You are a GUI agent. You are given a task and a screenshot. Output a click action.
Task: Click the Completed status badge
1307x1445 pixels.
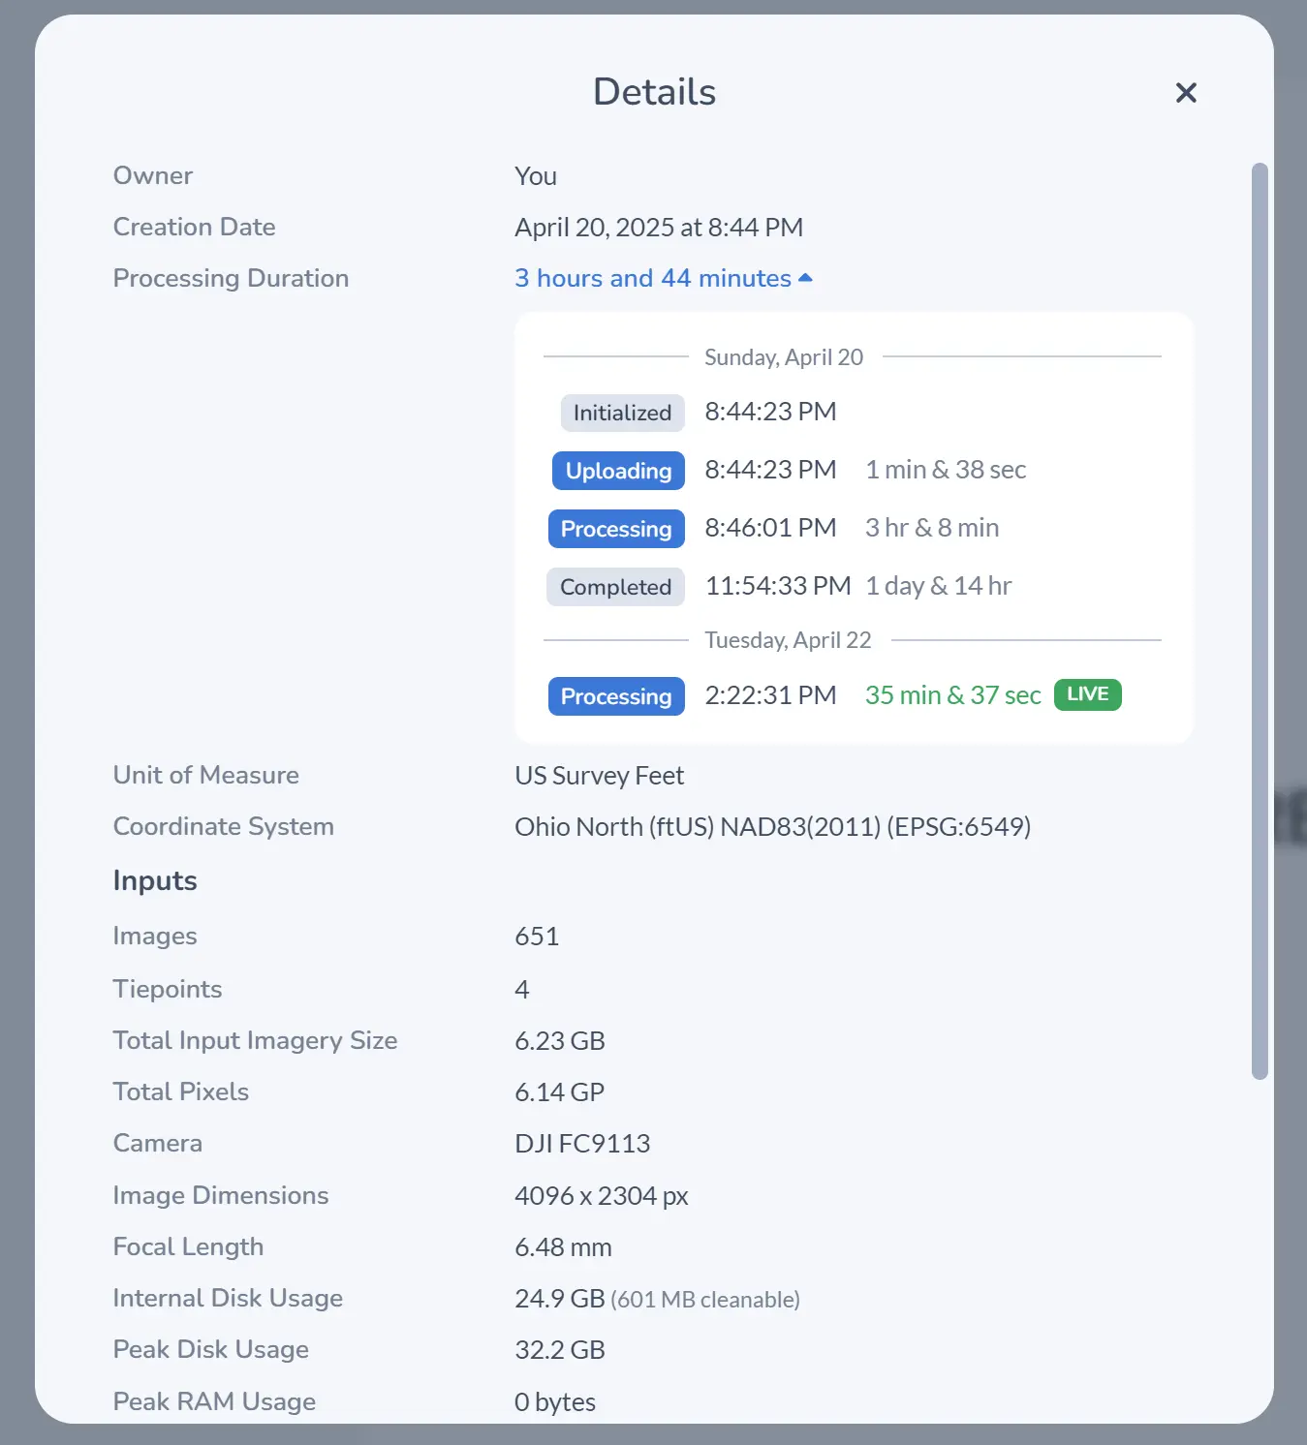pyautogui.click(x=615, y=588)
